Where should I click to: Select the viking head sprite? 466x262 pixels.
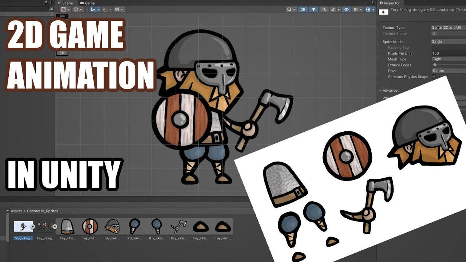point(112,226)
